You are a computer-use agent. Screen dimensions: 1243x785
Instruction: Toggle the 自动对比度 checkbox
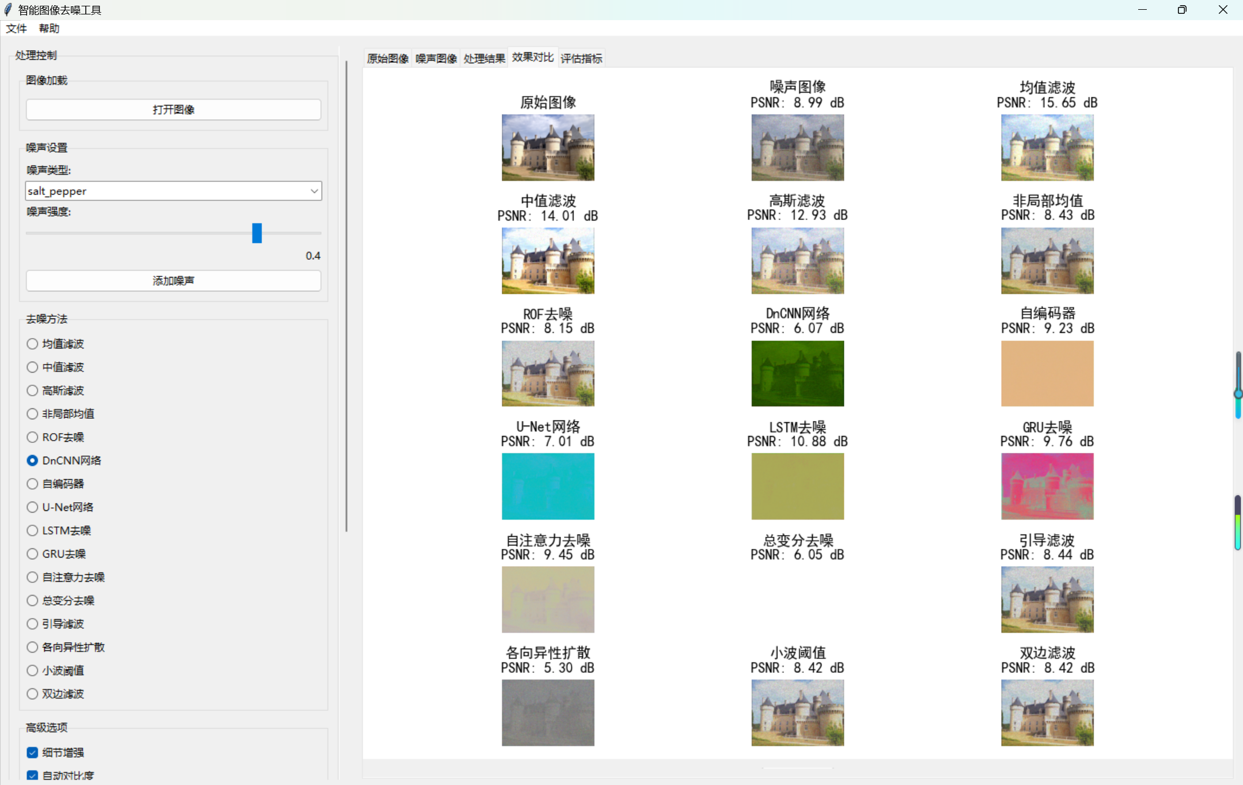click(x=33, y=775)
